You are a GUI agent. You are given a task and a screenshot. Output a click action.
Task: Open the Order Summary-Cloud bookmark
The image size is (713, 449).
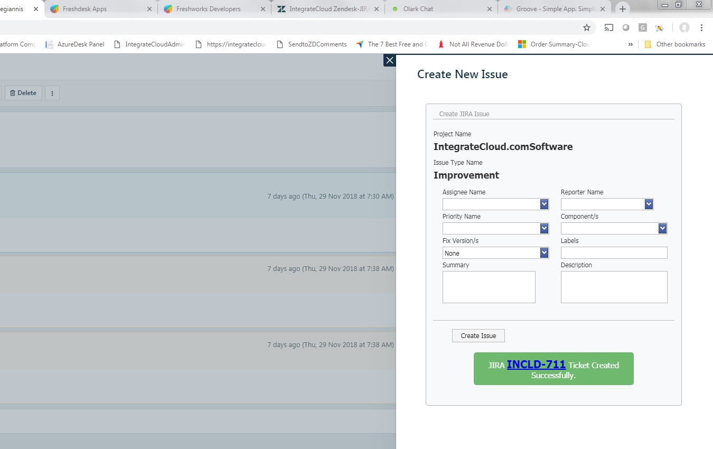(x=555, y=44)
